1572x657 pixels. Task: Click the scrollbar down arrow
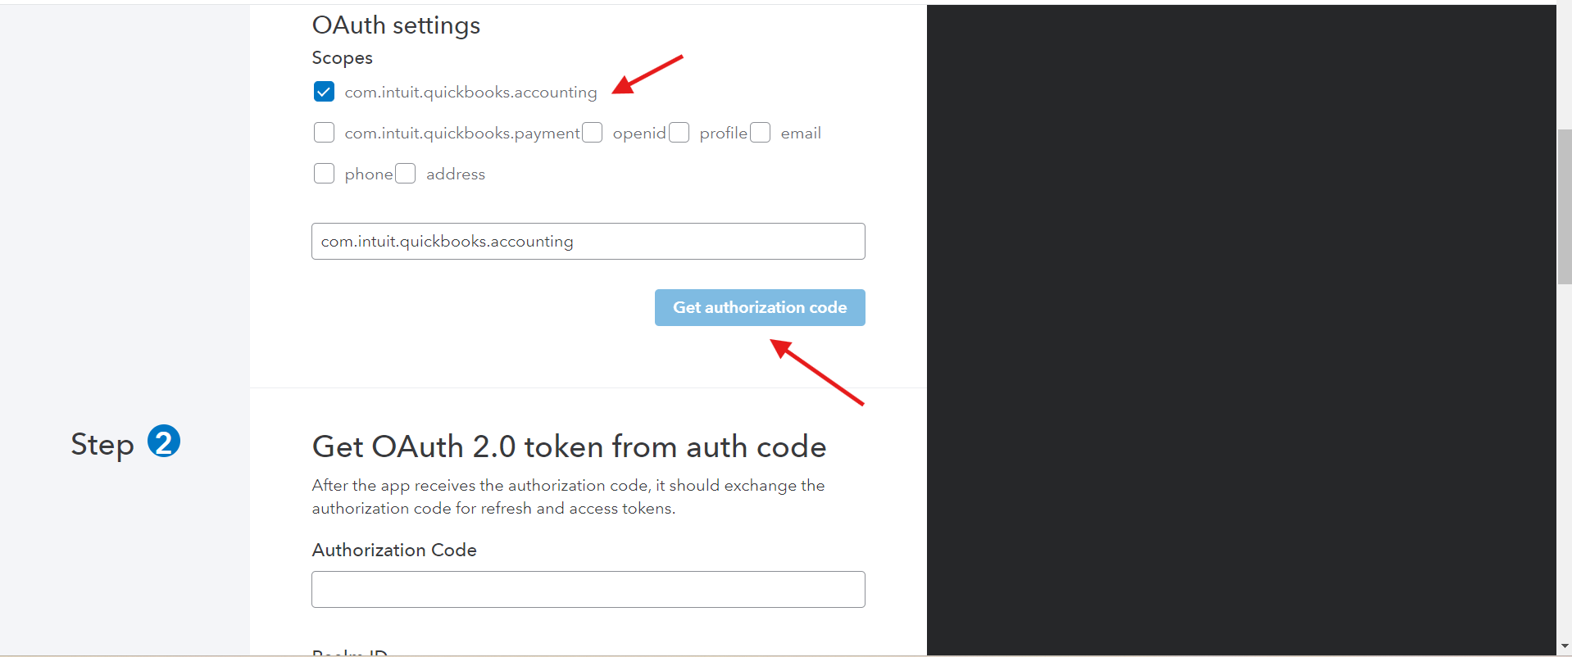pos(1565,646)
